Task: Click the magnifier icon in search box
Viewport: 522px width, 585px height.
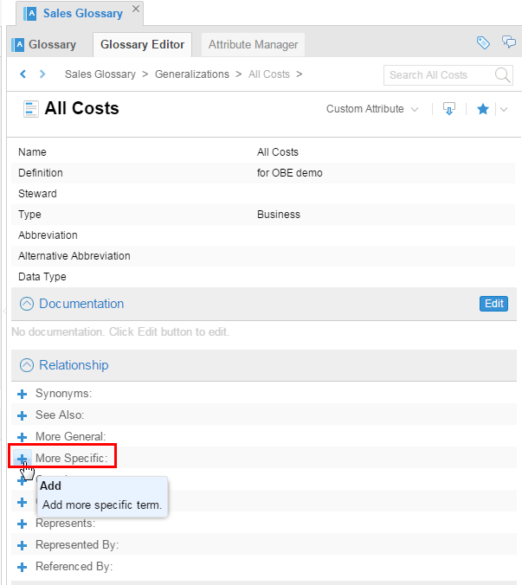Action: click(503, 75)
